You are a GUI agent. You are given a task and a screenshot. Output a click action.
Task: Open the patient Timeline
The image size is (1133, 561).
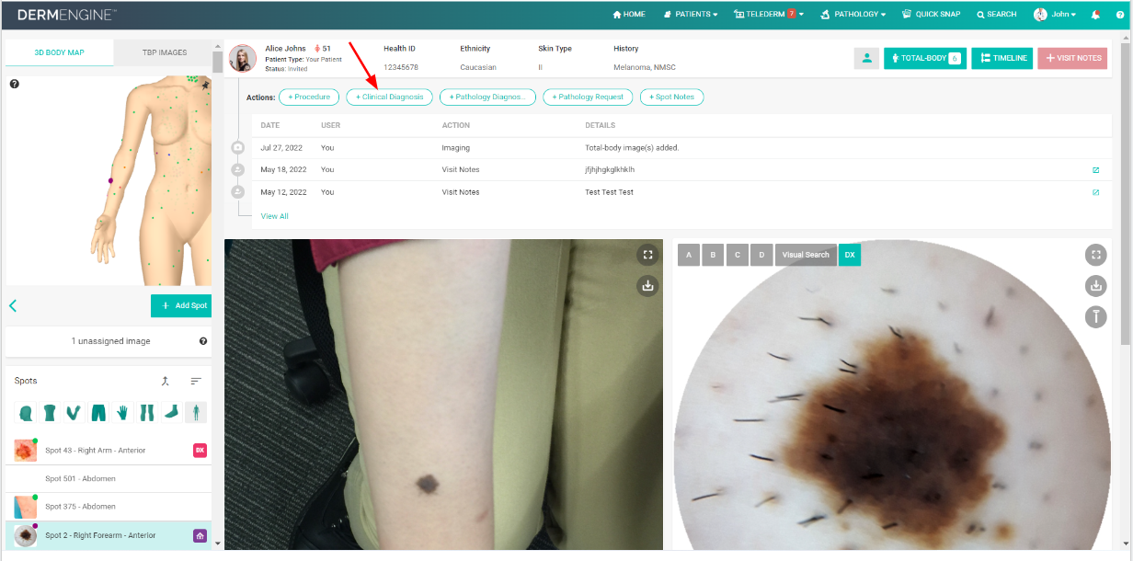click(x=1002, y=58)
